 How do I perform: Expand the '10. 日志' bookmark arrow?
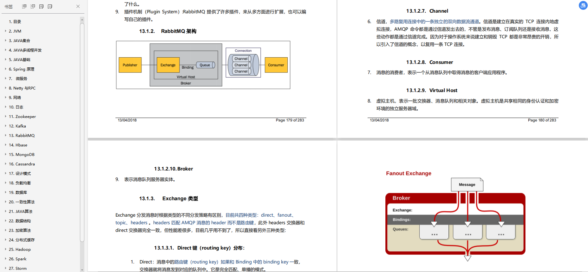(6, 107)
